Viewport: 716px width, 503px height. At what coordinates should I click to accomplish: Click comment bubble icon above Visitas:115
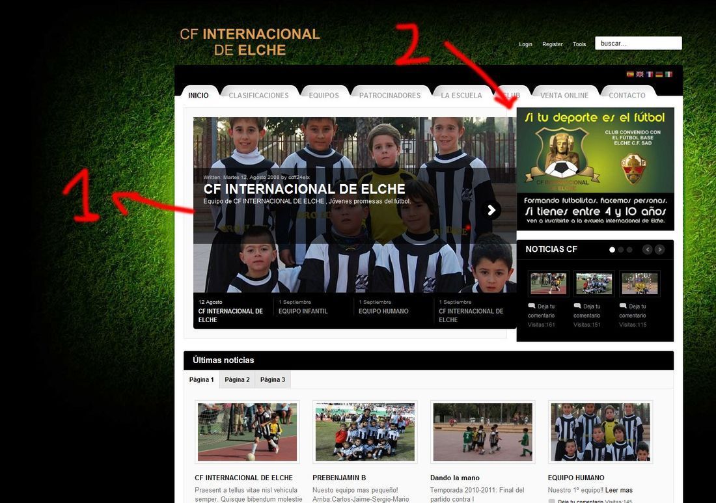(x=623, y=306)
